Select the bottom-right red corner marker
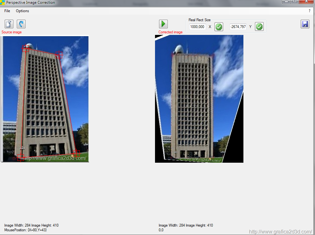The width and height of the screenshot is (315, 235). coord(76,153)
